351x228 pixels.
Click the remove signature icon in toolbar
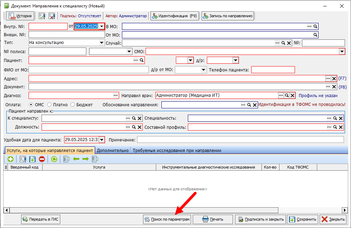[52, 16]
